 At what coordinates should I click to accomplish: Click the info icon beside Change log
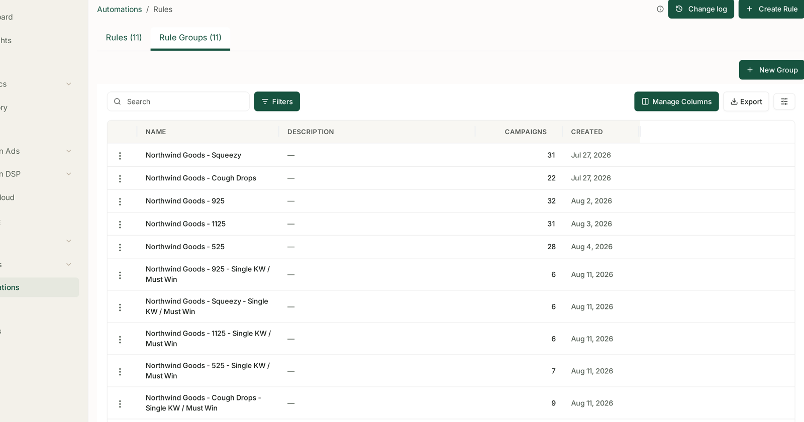click(x=660, y=9)
